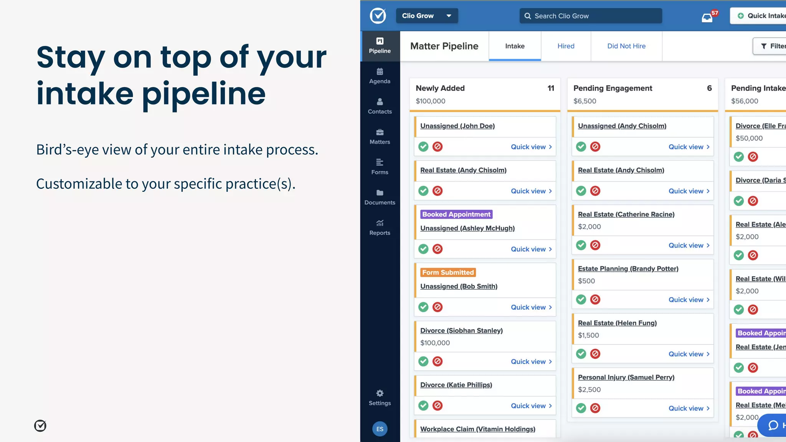Click green check on Newly Added Andy Chisolm Real Estate
The image size is (786, 442).
423,191
